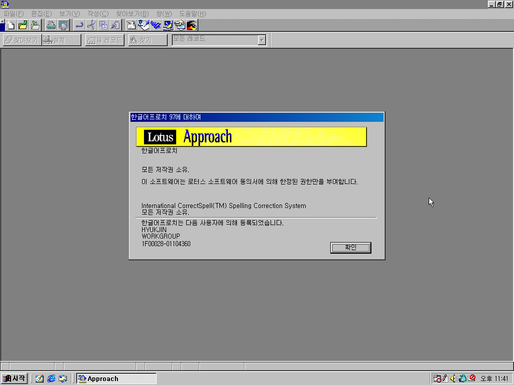Open the toolbar drop arrow at left edge
Image resolution: width=514 pixels, height=385 pixels.
[x=3, y=22]
